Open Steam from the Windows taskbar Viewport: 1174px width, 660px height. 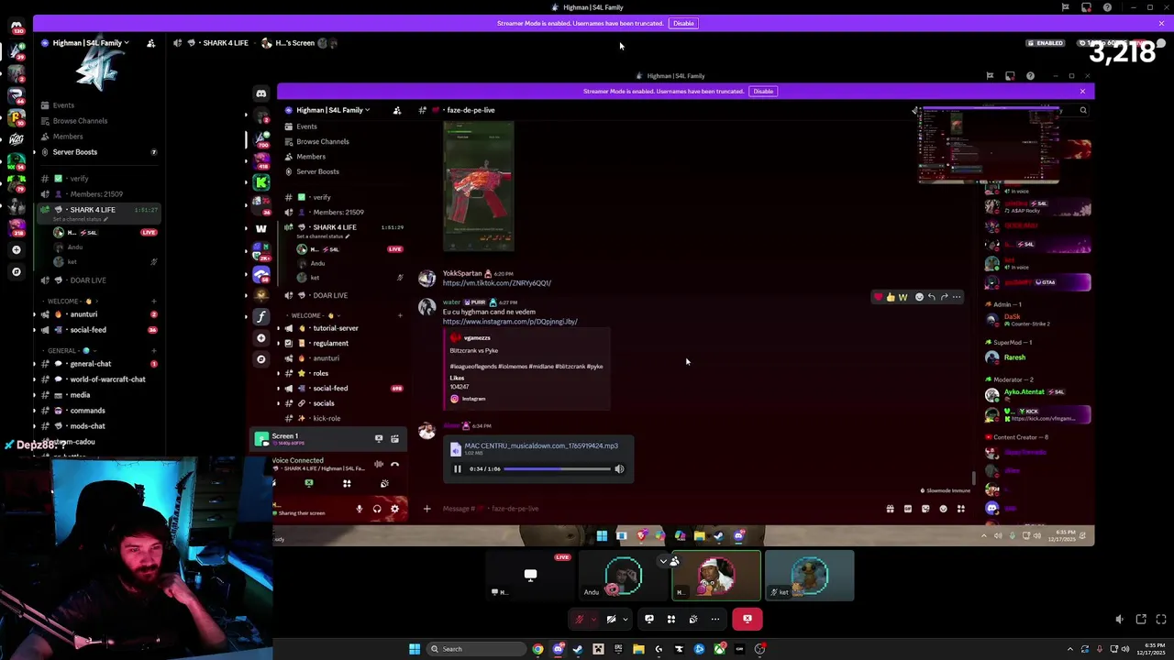578,649
